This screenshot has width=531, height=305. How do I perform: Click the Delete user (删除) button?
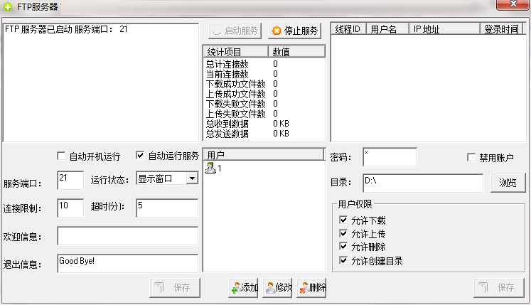[x=312, y=287]
